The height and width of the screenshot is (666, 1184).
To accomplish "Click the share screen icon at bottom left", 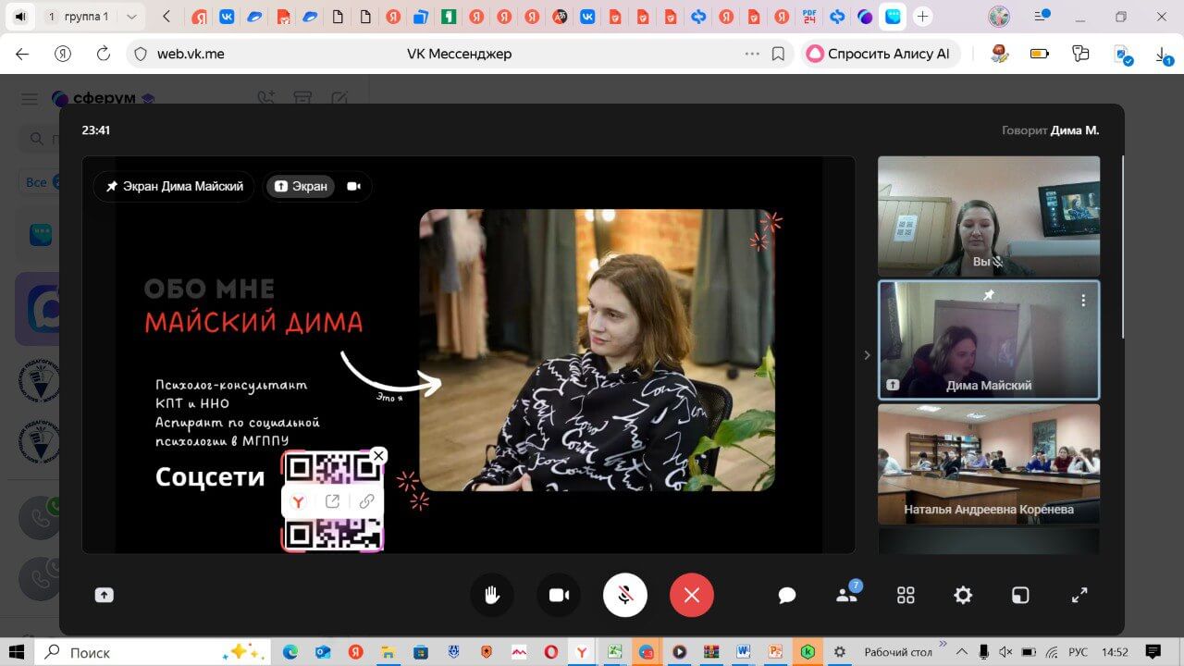I will pos(105,596).
